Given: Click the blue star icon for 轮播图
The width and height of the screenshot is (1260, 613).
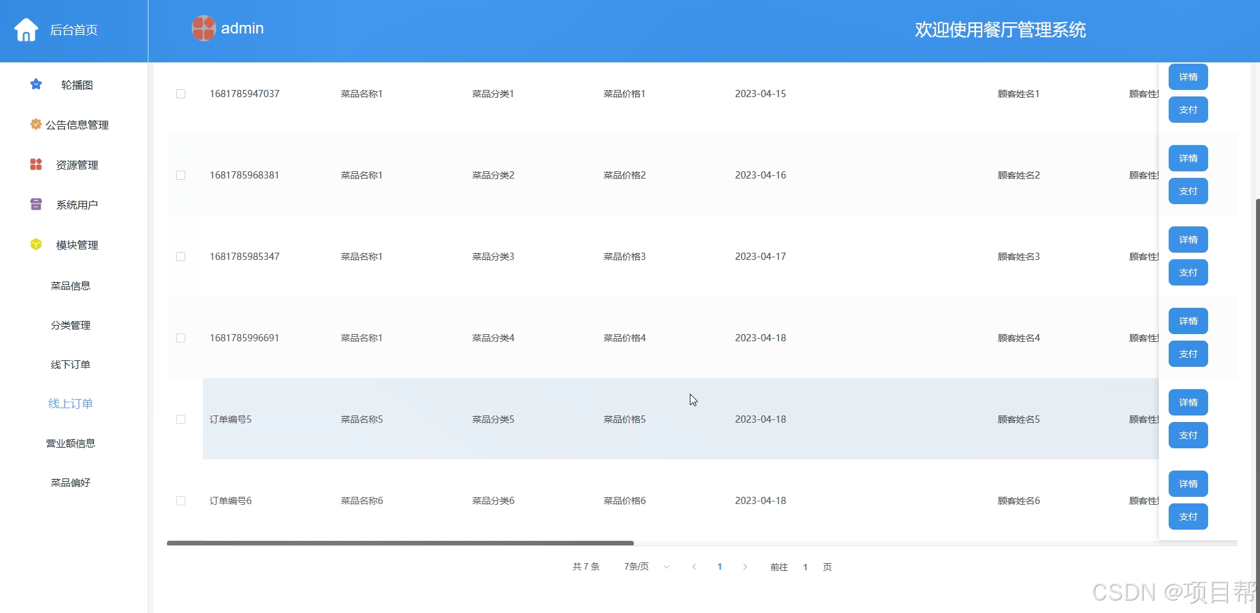Looking at the screenshot, I should point(36,84).
